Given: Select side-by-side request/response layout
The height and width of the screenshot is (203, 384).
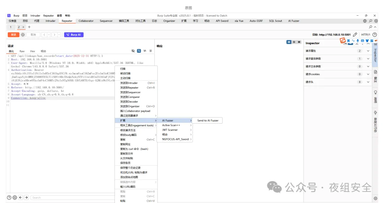Looking at the screenshot, I should coord(289,42).
